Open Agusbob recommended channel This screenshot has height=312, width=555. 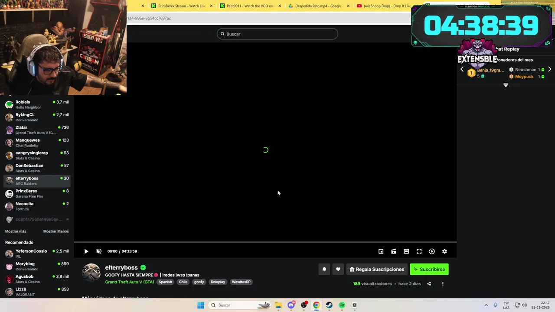point(37,279)
